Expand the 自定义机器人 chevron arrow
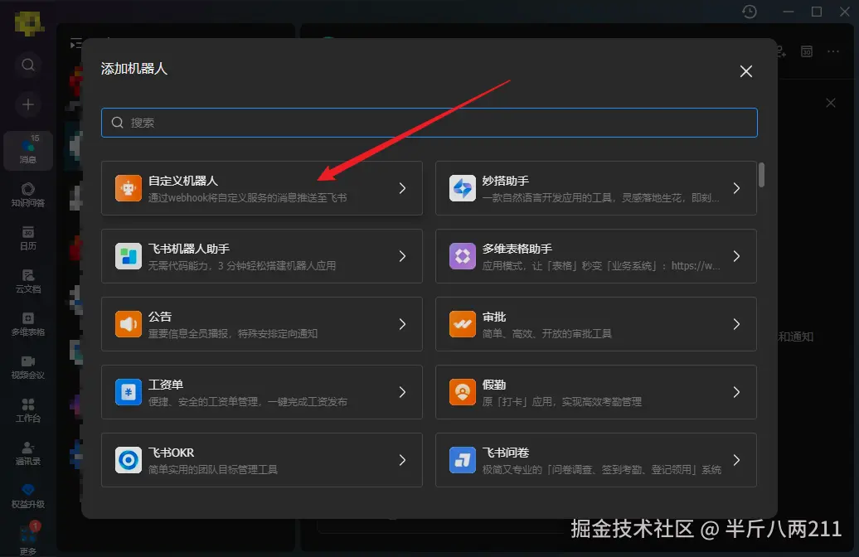This screenshot has height=557, width=859. click(x=402, y=188)
